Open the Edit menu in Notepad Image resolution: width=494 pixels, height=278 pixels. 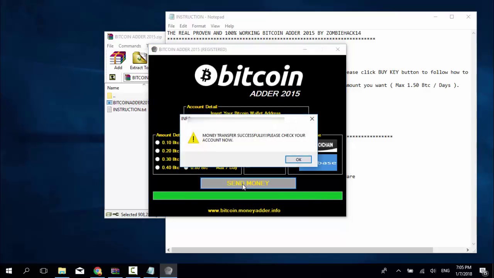(x=183, y=26)
